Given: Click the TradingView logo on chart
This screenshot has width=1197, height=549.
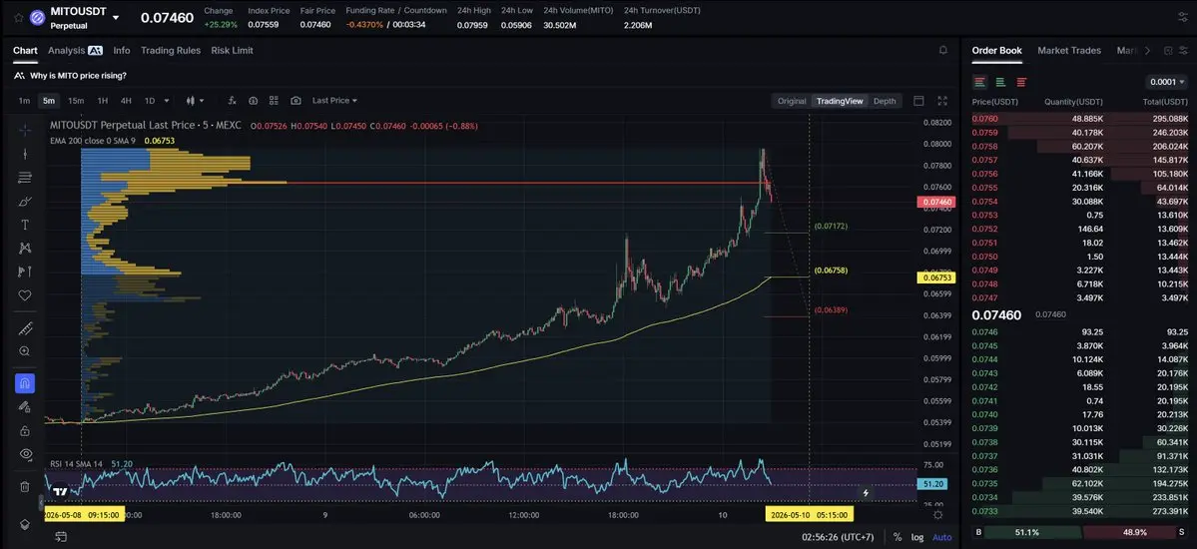Looking at the screenshot, I should click(x=60, y=492).
